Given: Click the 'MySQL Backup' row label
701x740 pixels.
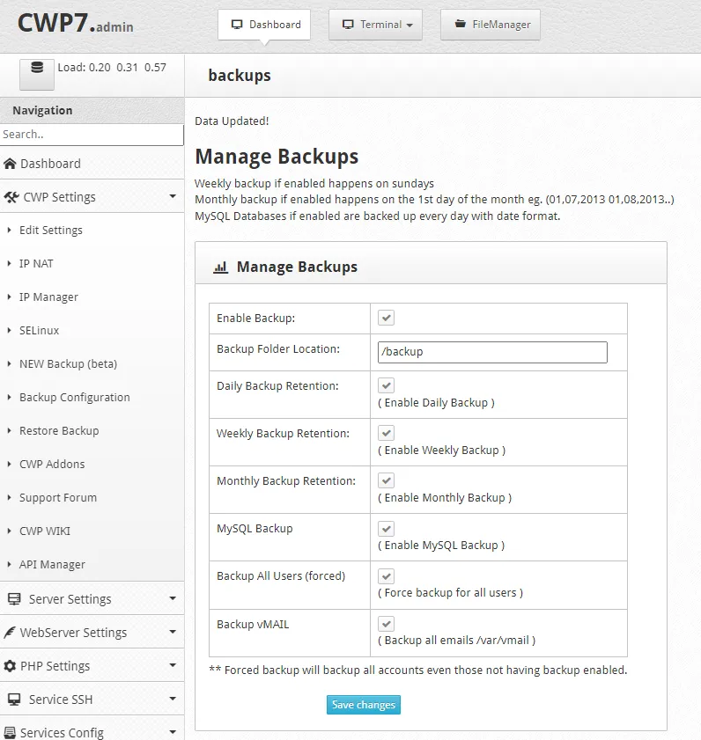Looking at the screenshot, I should coord(255,529).
